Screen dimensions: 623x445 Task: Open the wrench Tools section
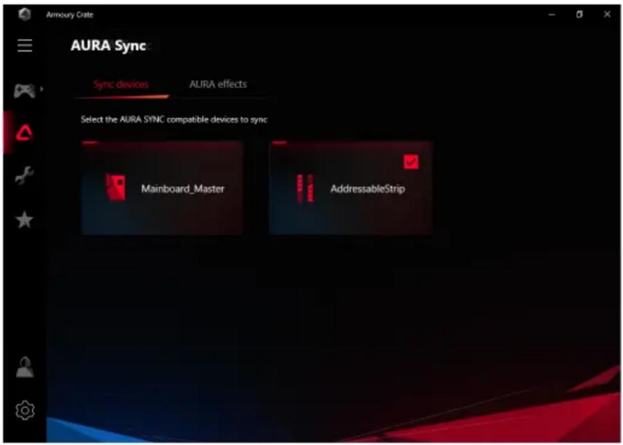coord(24,175)
